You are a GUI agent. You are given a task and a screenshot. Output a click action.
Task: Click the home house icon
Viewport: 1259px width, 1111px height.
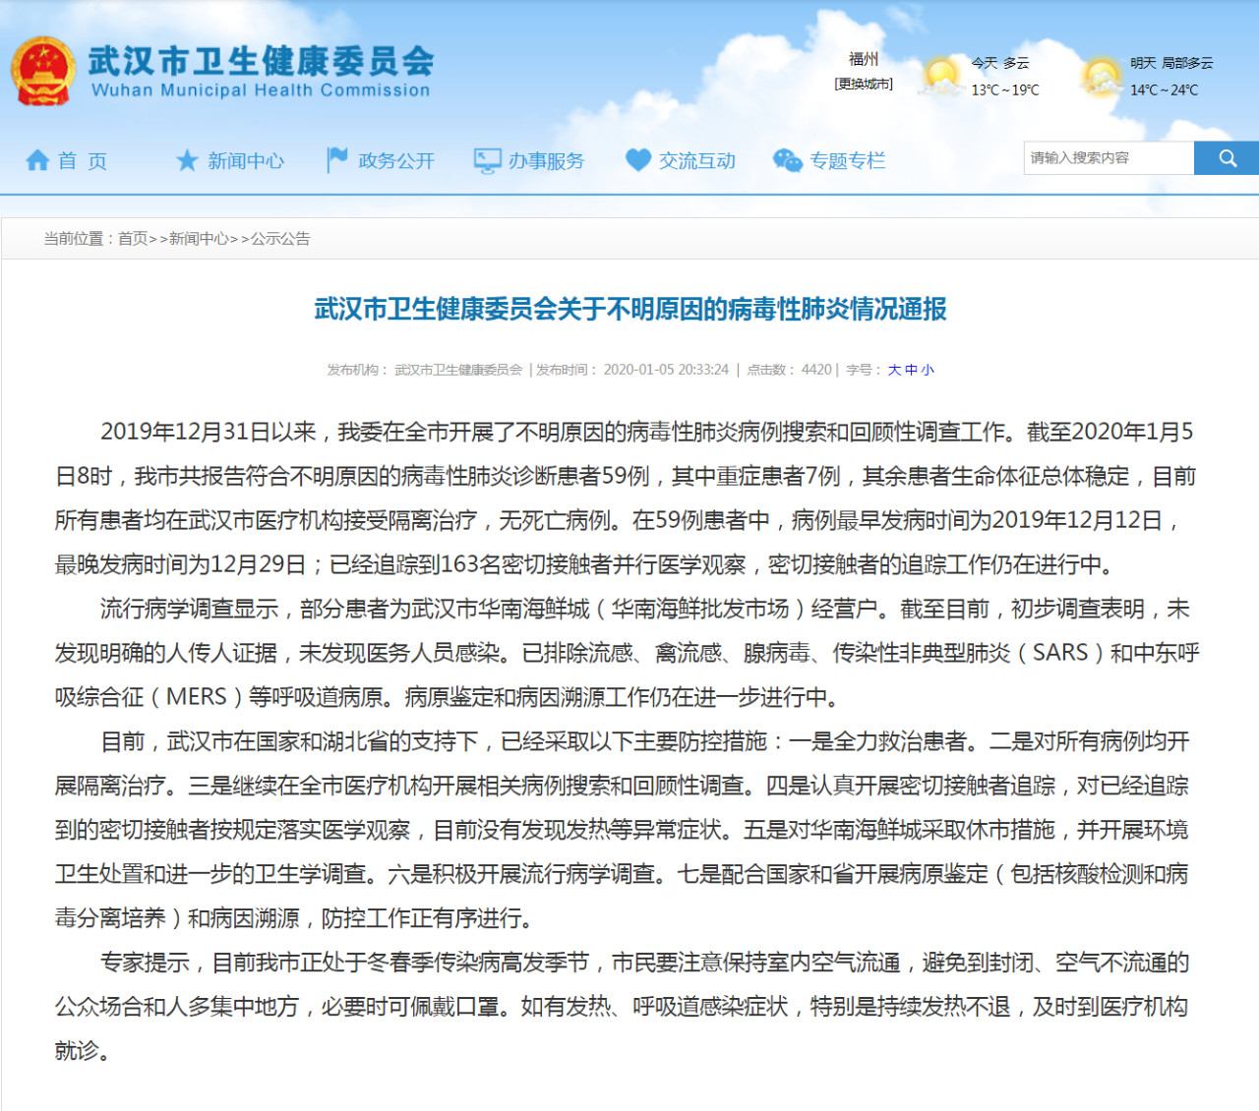(37, 160)
